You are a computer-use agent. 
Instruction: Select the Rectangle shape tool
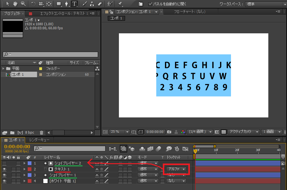59,4
